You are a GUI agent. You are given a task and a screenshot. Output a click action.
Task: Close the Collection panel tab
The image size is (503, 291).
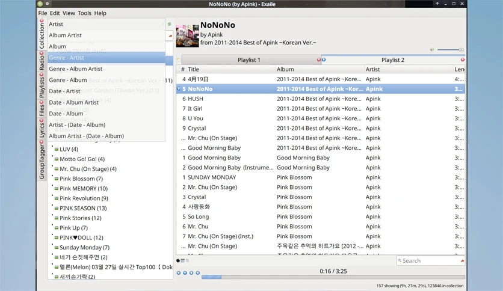(42, 20)
